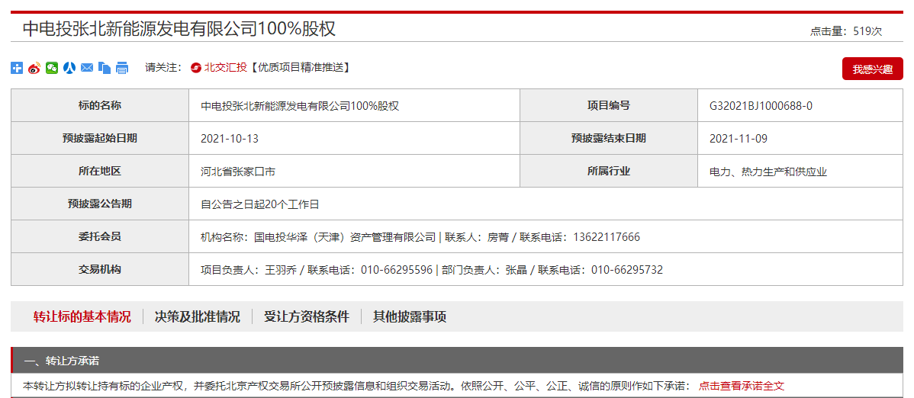Copy the page link icon

coord(105,68)
